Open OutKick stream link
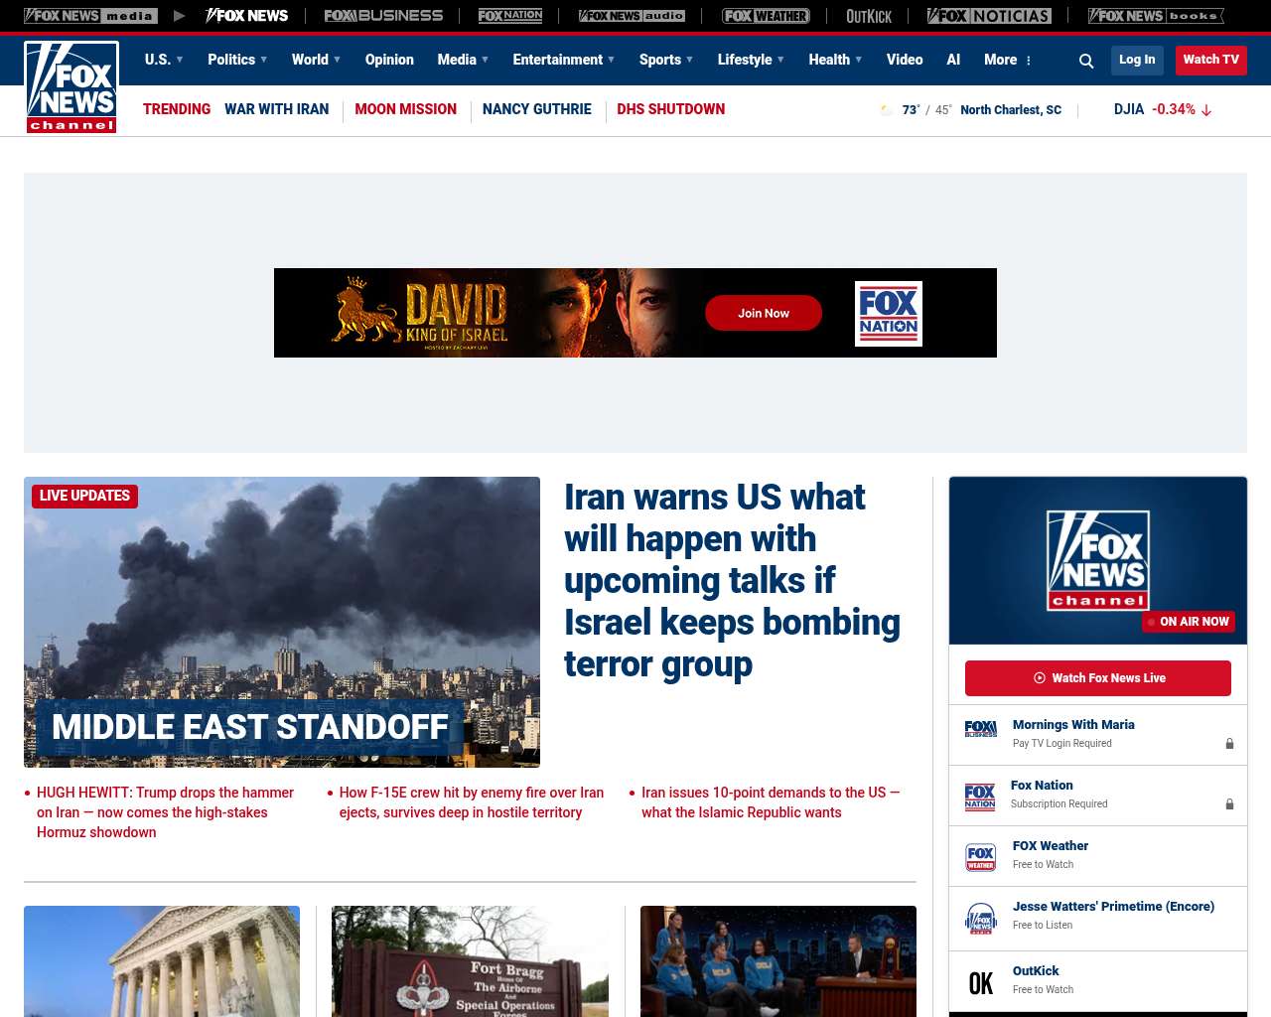The height and width of the screenshot is (1017, 1271). click(1036, 971)
